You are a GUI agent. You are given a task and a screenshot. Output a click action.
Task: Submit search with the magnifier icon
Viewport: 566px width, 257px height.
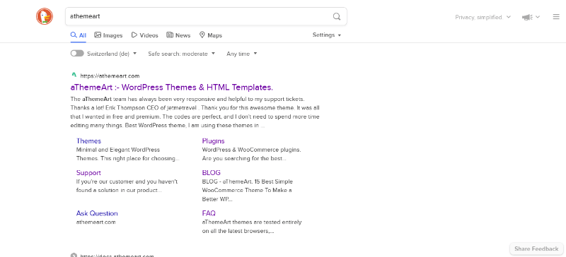(337, 16)
